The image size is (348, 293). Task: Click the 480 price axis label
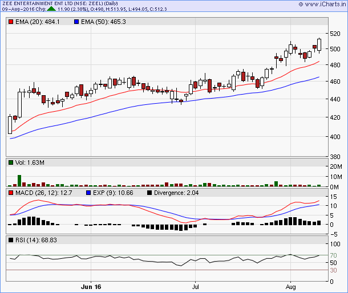coord(335,65)
